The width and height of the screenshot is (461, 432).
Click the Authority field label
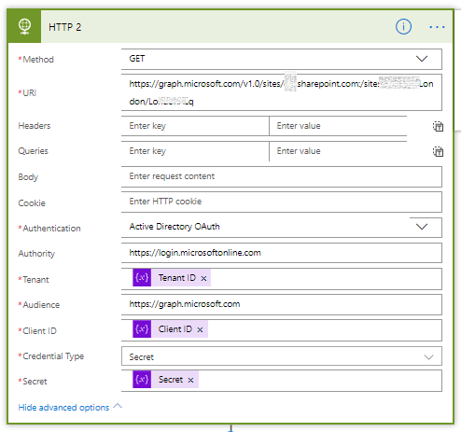tap(36, 254)
